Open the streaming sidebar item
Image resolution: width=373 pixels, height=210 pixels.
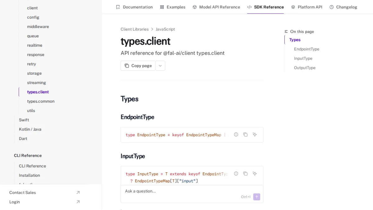click(36, 83)
